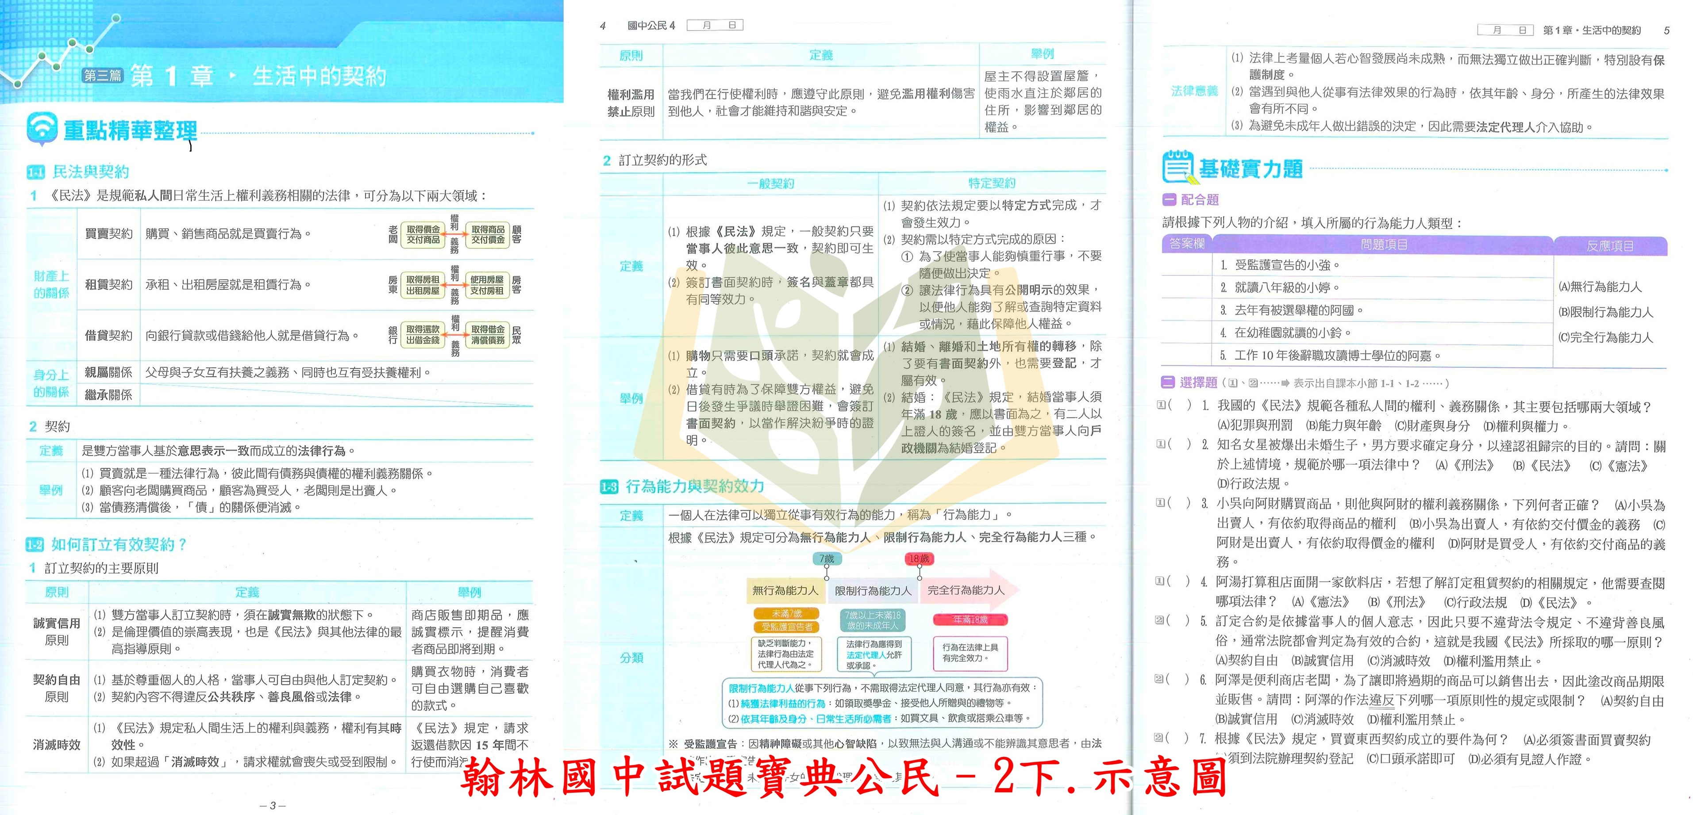Click the 取得價金 交付商品 box
Image resolution: width=1693 pixels, height=815 pixels.
(x=423, y=234)
